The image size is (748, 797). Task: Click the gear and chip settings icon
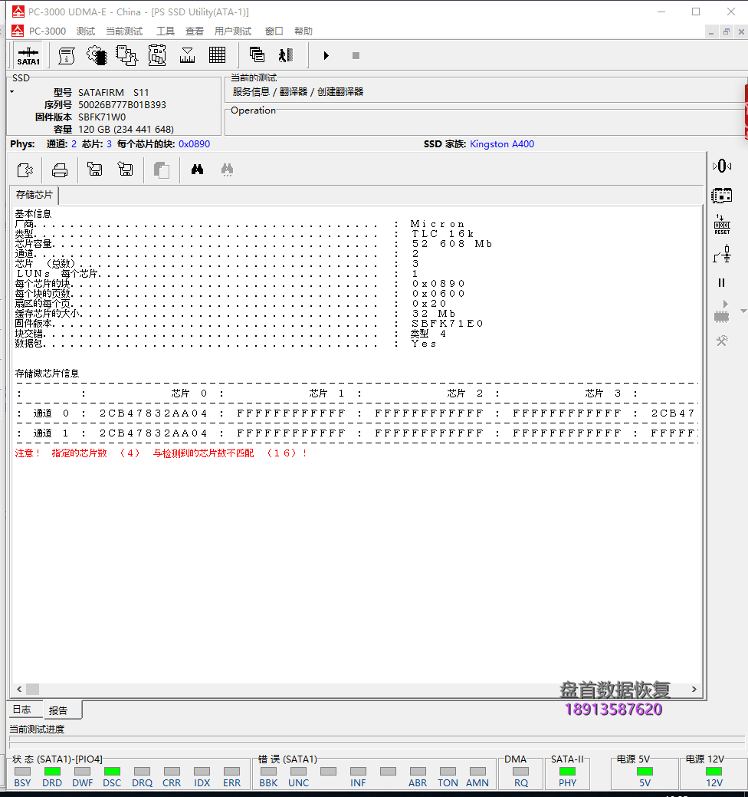click(97, 55)
